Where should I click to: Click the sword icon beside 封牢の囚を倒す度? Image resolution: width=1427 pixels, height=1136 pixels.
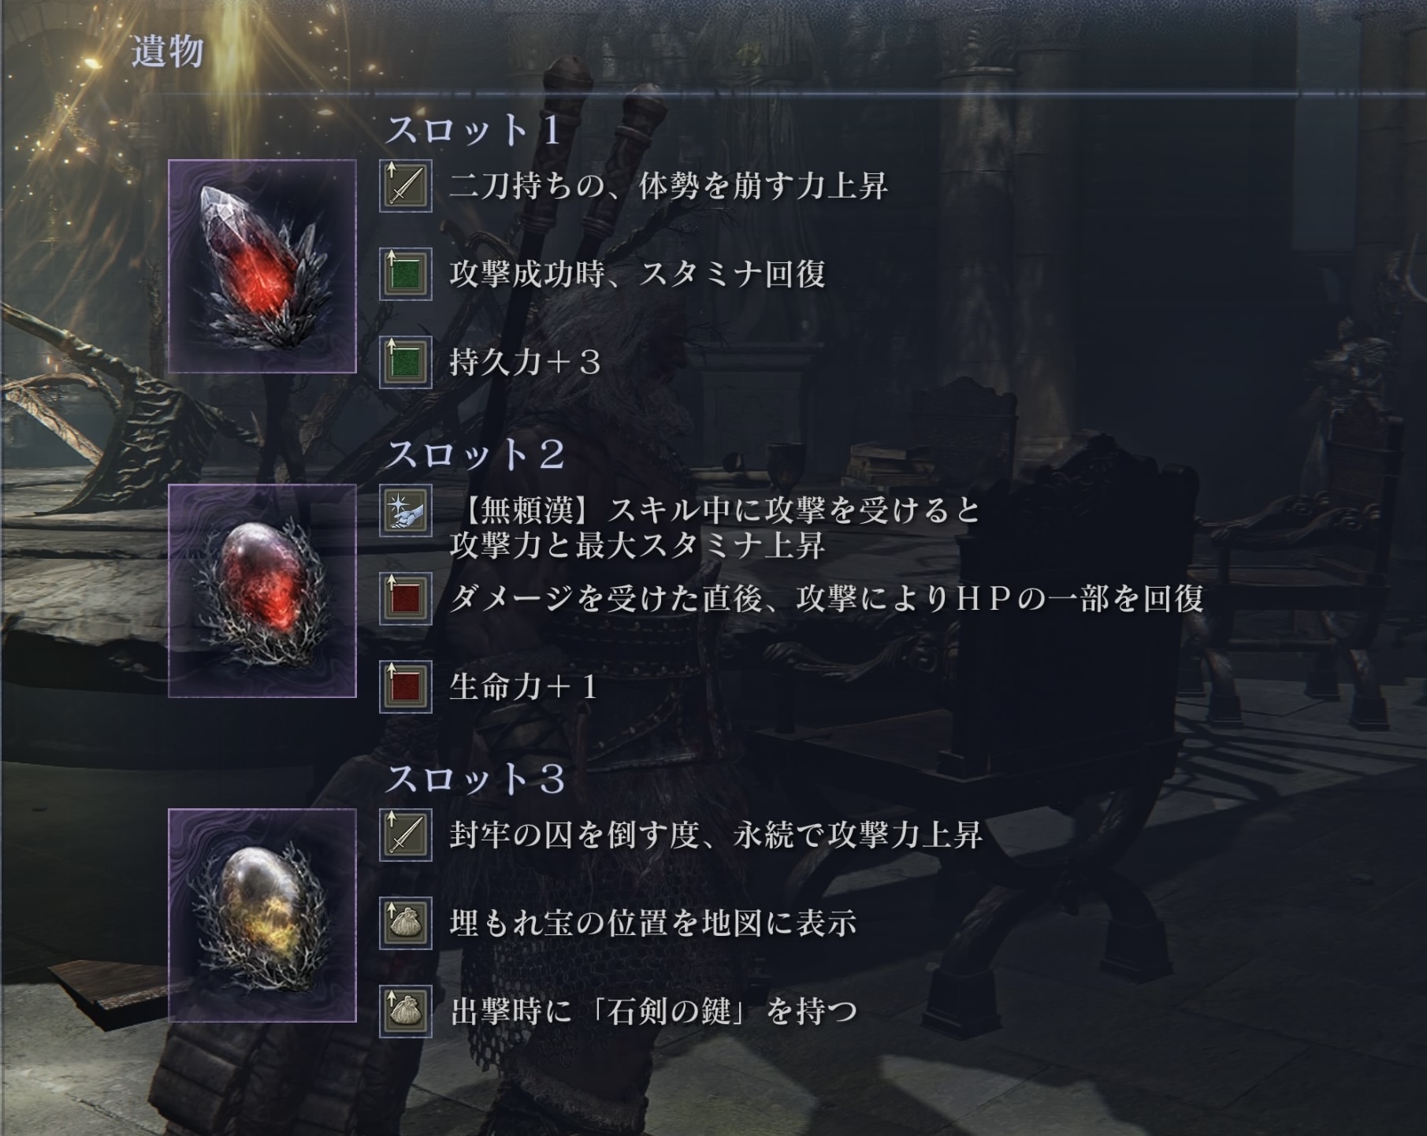coord(406,835)
